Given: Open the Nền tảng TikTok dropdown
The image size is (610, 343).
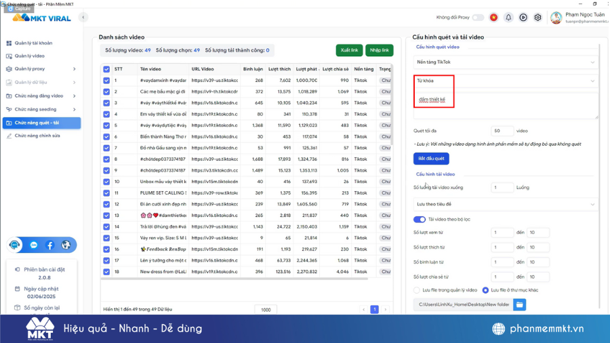Looking at the screenshot, I should pyautogui.click(x=506, y=62).
